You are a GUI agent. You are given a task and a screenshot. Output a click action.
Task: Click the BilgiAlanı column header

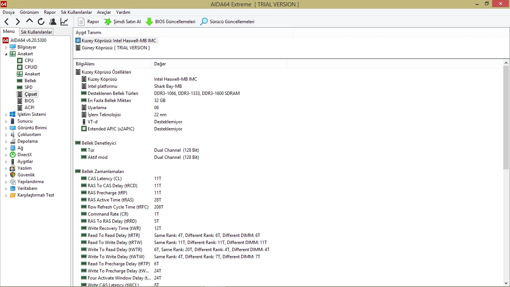tap(112, 64)
